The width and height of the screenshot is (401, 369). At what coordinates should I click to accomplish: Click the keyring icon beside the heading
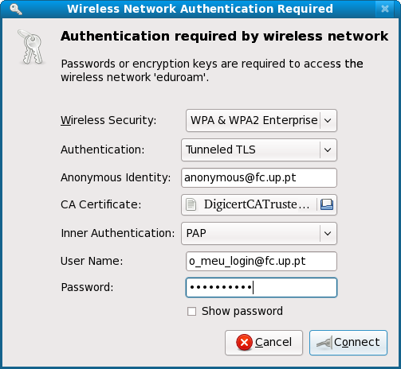[30, 47]
